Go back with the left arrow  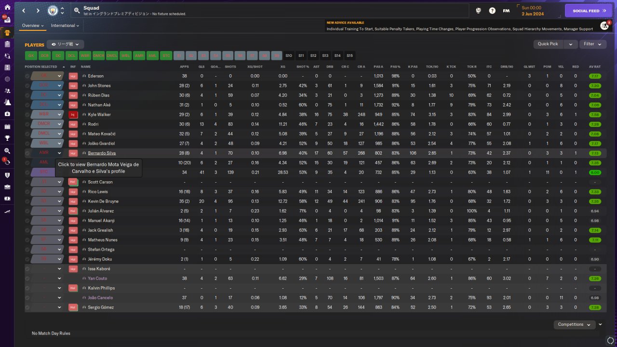click(x=24, y=10)
